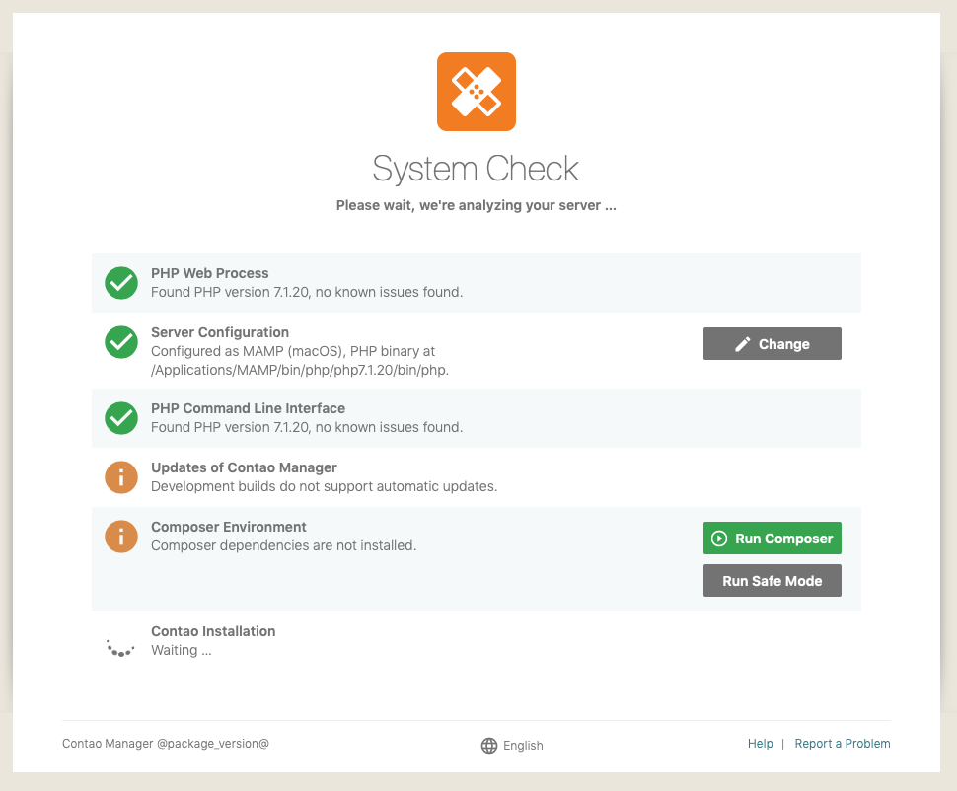Screen dimensions: 957x791
Task: Run Composer to install dependencies
Action: coord(773,539)
